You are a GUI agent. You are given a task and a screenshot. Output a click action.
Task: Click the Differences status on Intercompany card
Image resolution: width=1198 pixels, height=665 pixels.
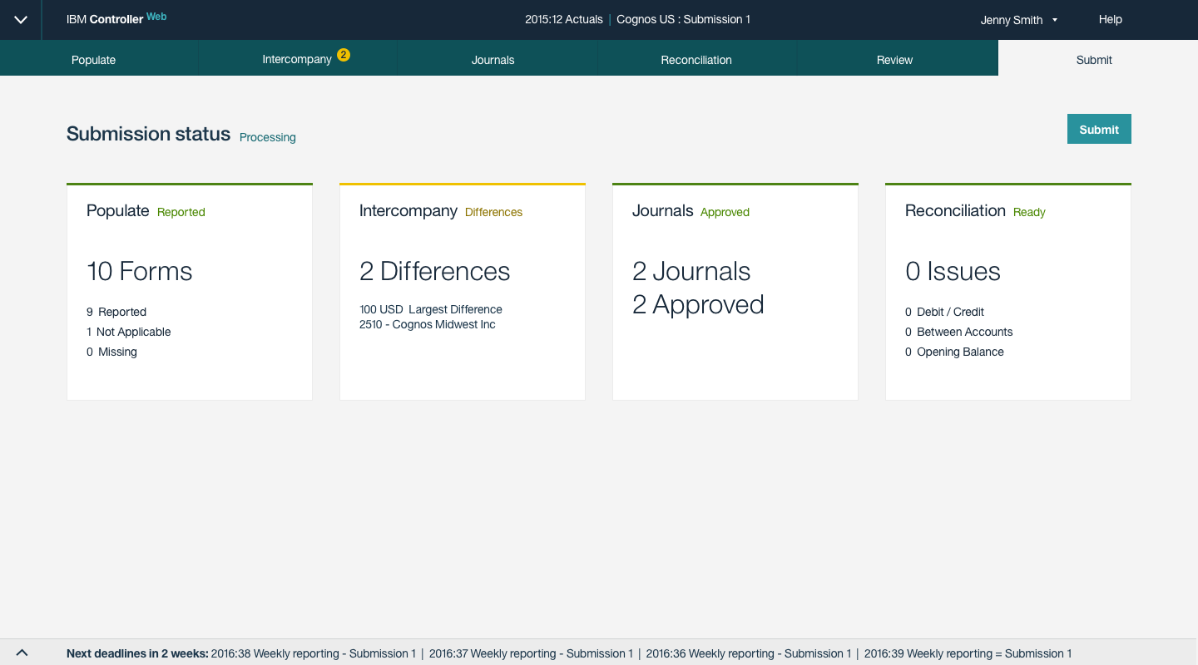coord(494,212)
